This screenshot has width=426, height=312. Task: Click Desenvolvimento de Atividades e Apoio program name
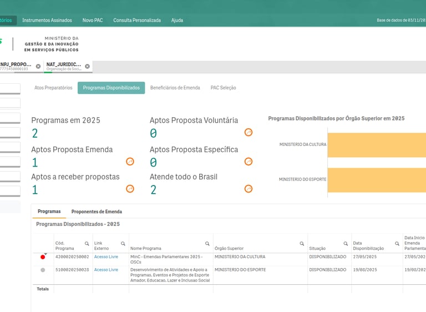click(170, 275)
